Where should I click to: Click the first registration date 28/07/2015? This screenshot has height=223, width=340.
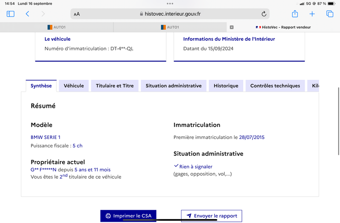pos(252,137)
